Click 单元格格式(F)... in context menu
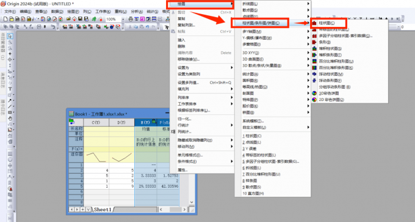The image size is (415, 222). [x=190, y=155]
